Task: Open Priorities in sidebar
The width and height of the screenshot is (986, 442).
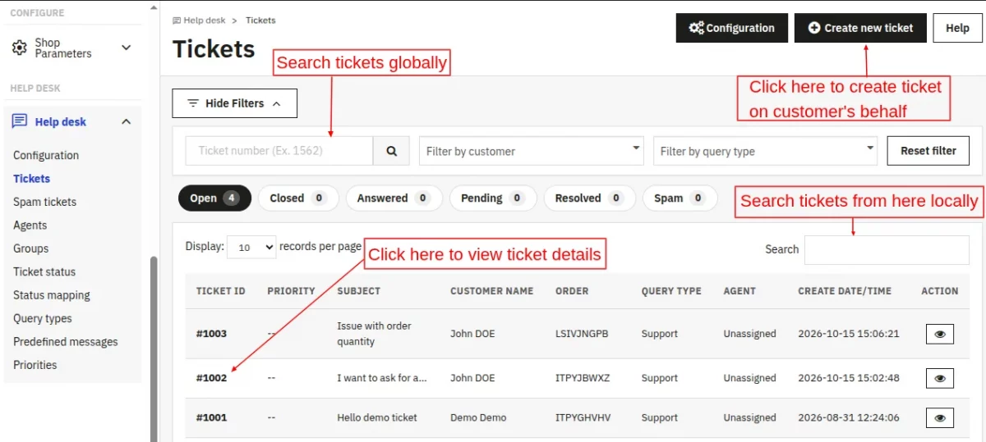Action: point(35,365)
